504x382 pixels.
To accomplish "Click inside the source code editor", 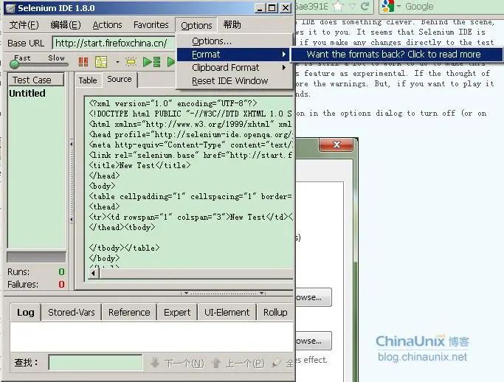I will [x=190, y=181].
